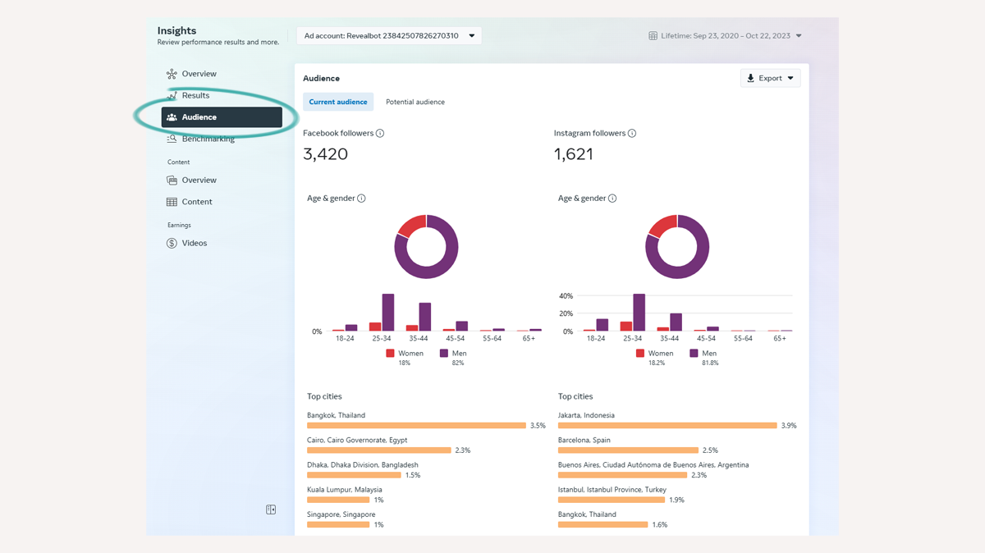Viewport: 985px width, 553px height.
Task: Toggle the Men series in the Instagram chart legend
Action: coord(703,353)
